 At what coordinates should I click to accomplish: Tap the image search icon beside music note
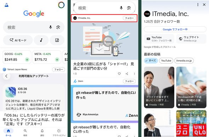pyautogui.click(x=57, y=40)
